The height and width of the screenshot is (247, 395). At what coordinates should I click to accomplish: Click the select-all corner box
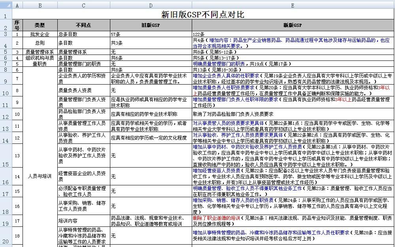point(6,5)
